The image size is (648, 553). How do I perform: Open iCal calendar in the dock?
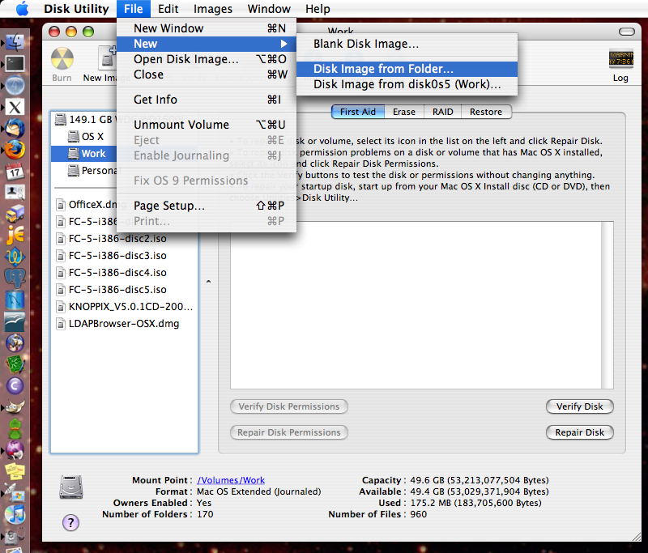pos(15,172)
